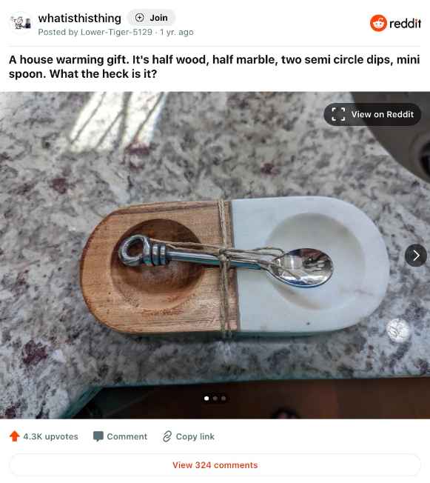
Task: Advance to next image with right chevron
Action: tap(415, 256)
